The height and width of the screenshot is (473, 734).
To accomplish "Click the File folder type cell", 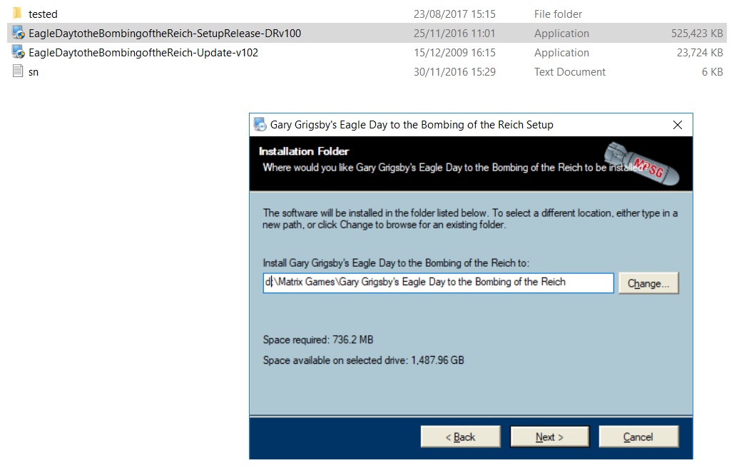I will click(x=558, y=14).
